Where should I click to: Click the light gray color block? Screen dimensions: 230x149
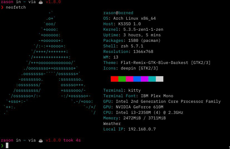159,79
